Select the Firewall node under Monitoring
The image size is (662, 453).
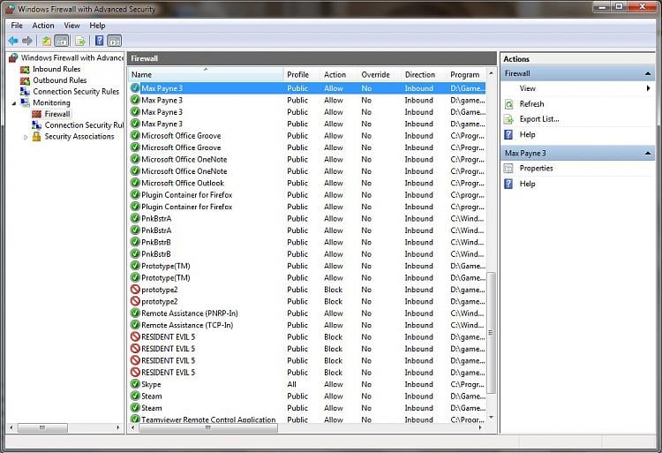click(x=57, y=114)
